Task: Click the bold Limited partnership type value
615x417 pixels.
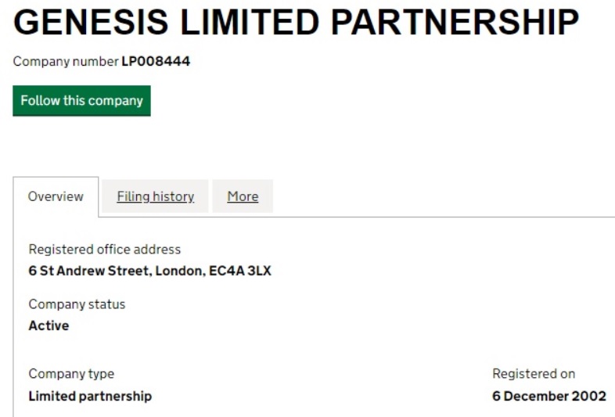Action: [90, 396]
